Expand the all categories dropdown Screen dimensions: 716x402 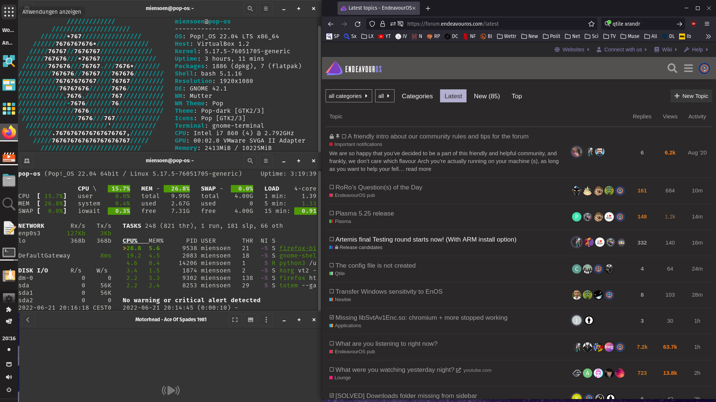(x=349, y=96)
